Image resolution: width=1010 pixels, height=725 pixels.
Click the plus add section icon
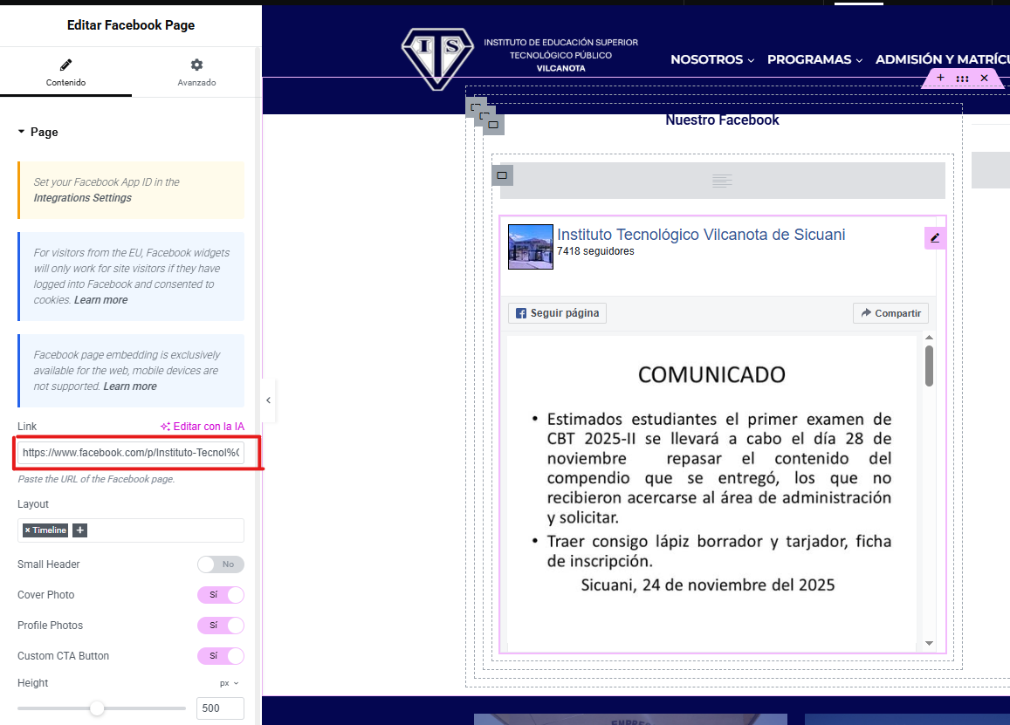[x=940, y=79]
